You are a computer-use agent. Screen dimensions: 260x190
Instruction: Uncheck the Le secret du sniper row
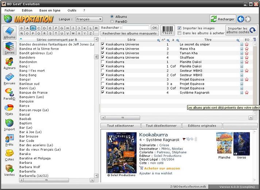[102, 44]
